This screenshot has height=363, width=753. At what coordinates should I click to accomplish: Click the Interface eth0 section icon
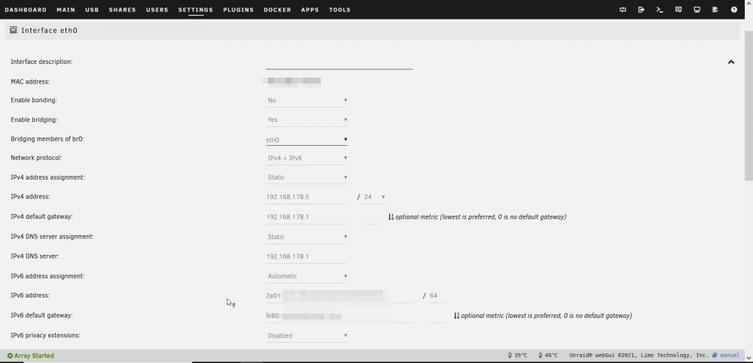click(13, 30)
